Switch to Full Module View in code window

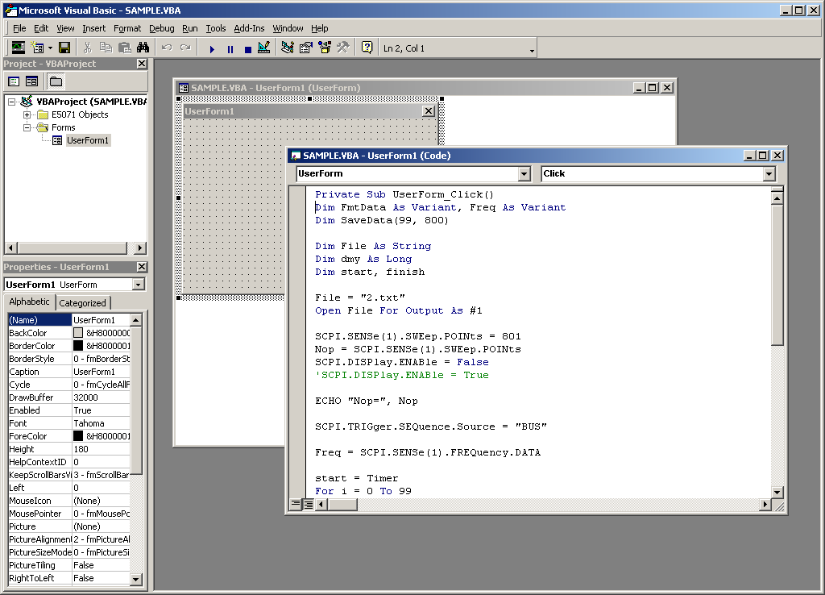tap(308, 505)
